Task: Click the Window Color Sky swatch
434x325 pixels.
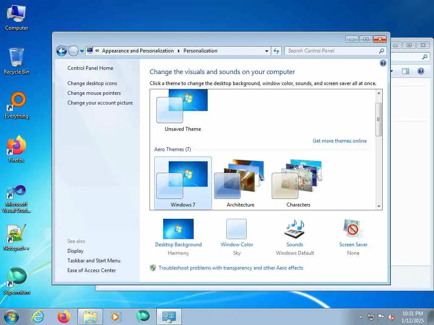Action: (x=236, y=229)
